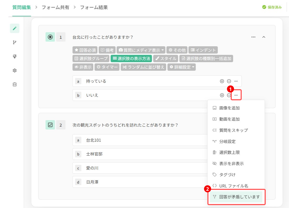The height and width of the screenshot is (208, 289).
Task: Edit option text '愛の川'
Action: [x=92, y=168]
